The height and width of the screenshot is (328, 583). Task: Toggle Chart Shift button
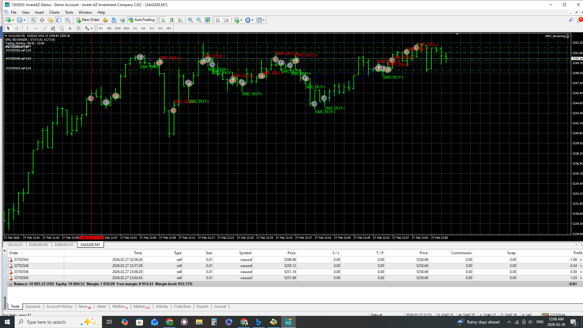click(227, 20)
